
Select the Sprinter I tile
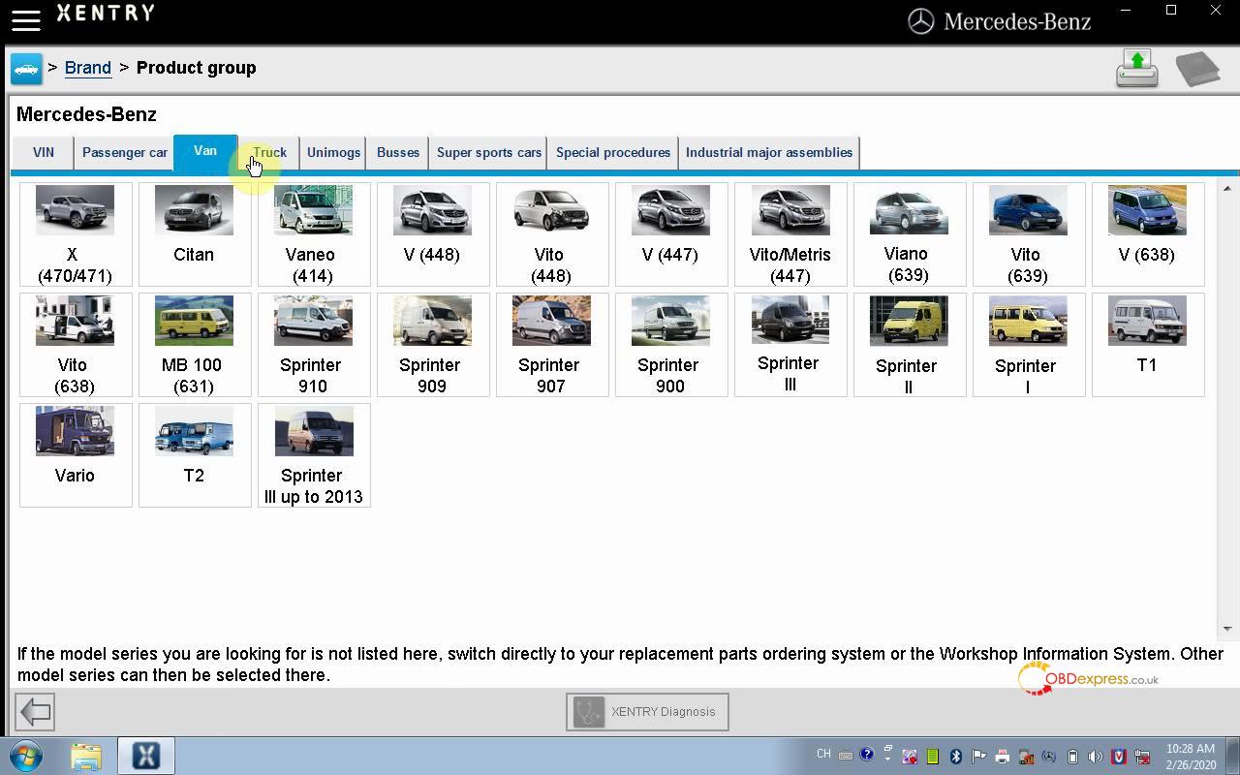[x=1029, y=345]
